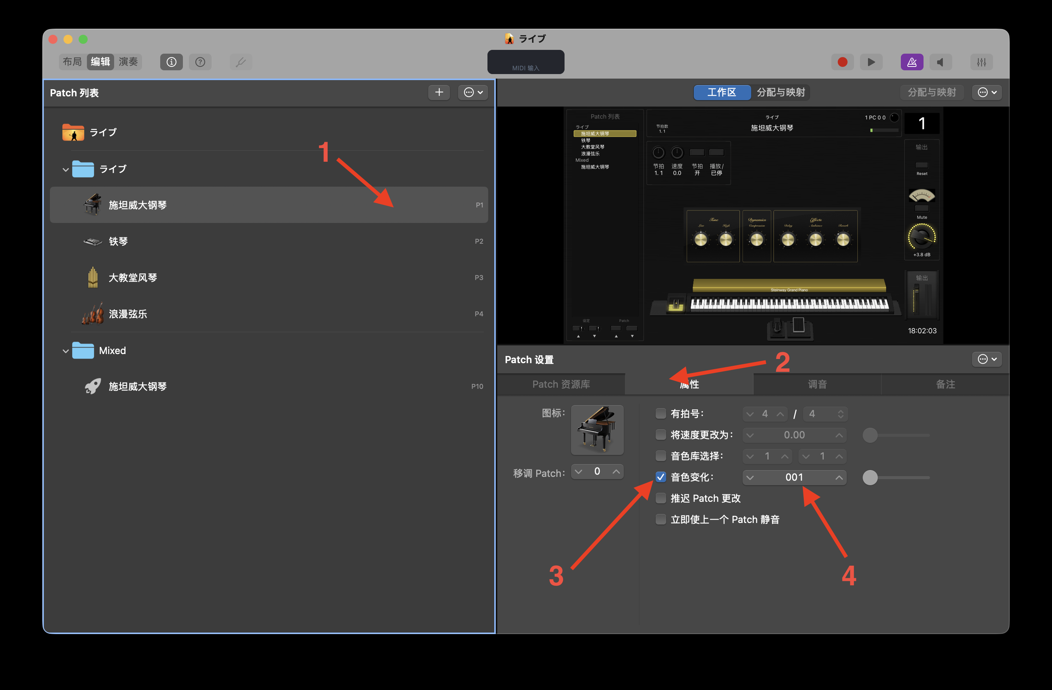Click the info inspector icon
Viewport: 1052px width, 690px height.
[x=171, y=62]
